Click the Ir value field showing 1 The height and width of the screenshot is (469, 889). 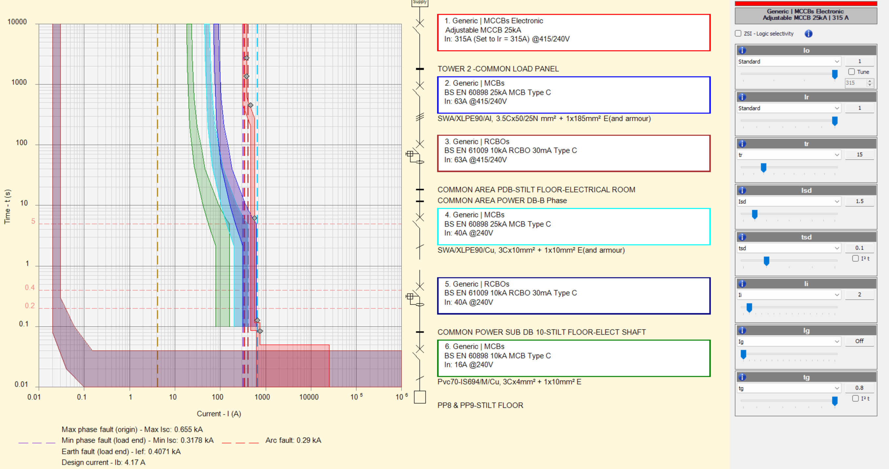pos(859,108)
